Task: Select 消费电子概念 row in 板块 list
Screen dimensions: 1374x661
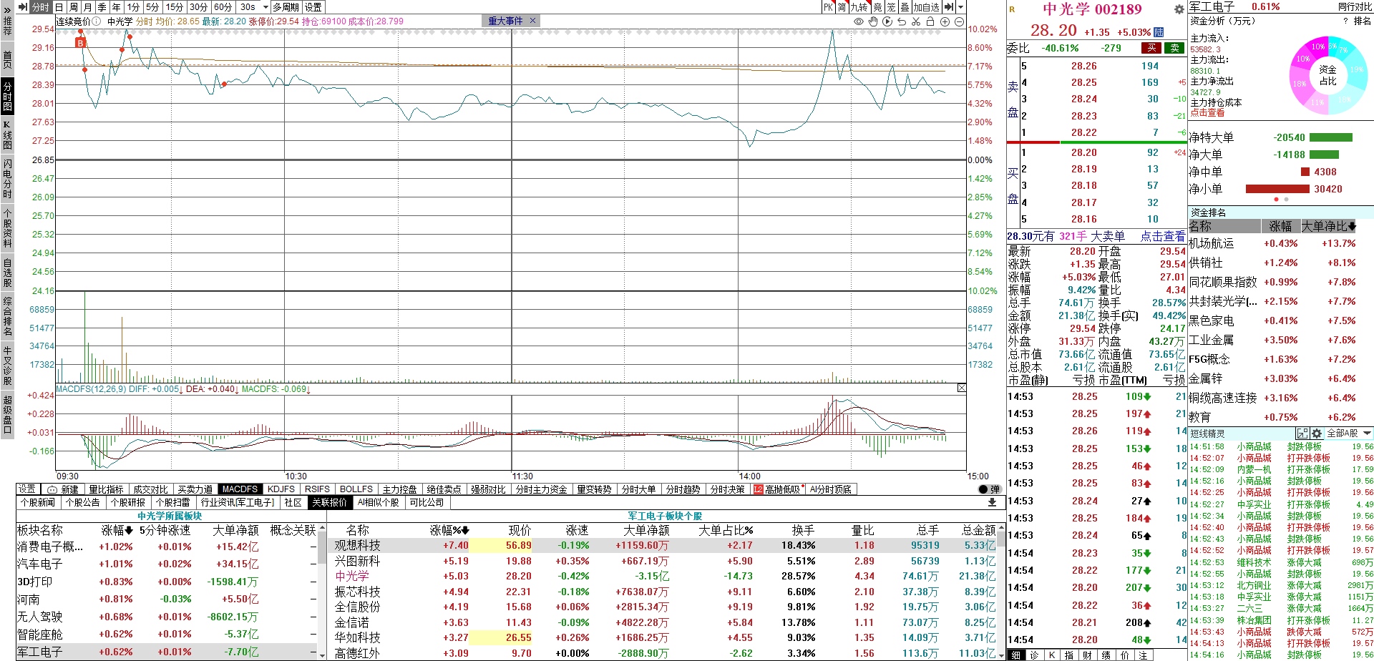Action: tap(166, 547)
